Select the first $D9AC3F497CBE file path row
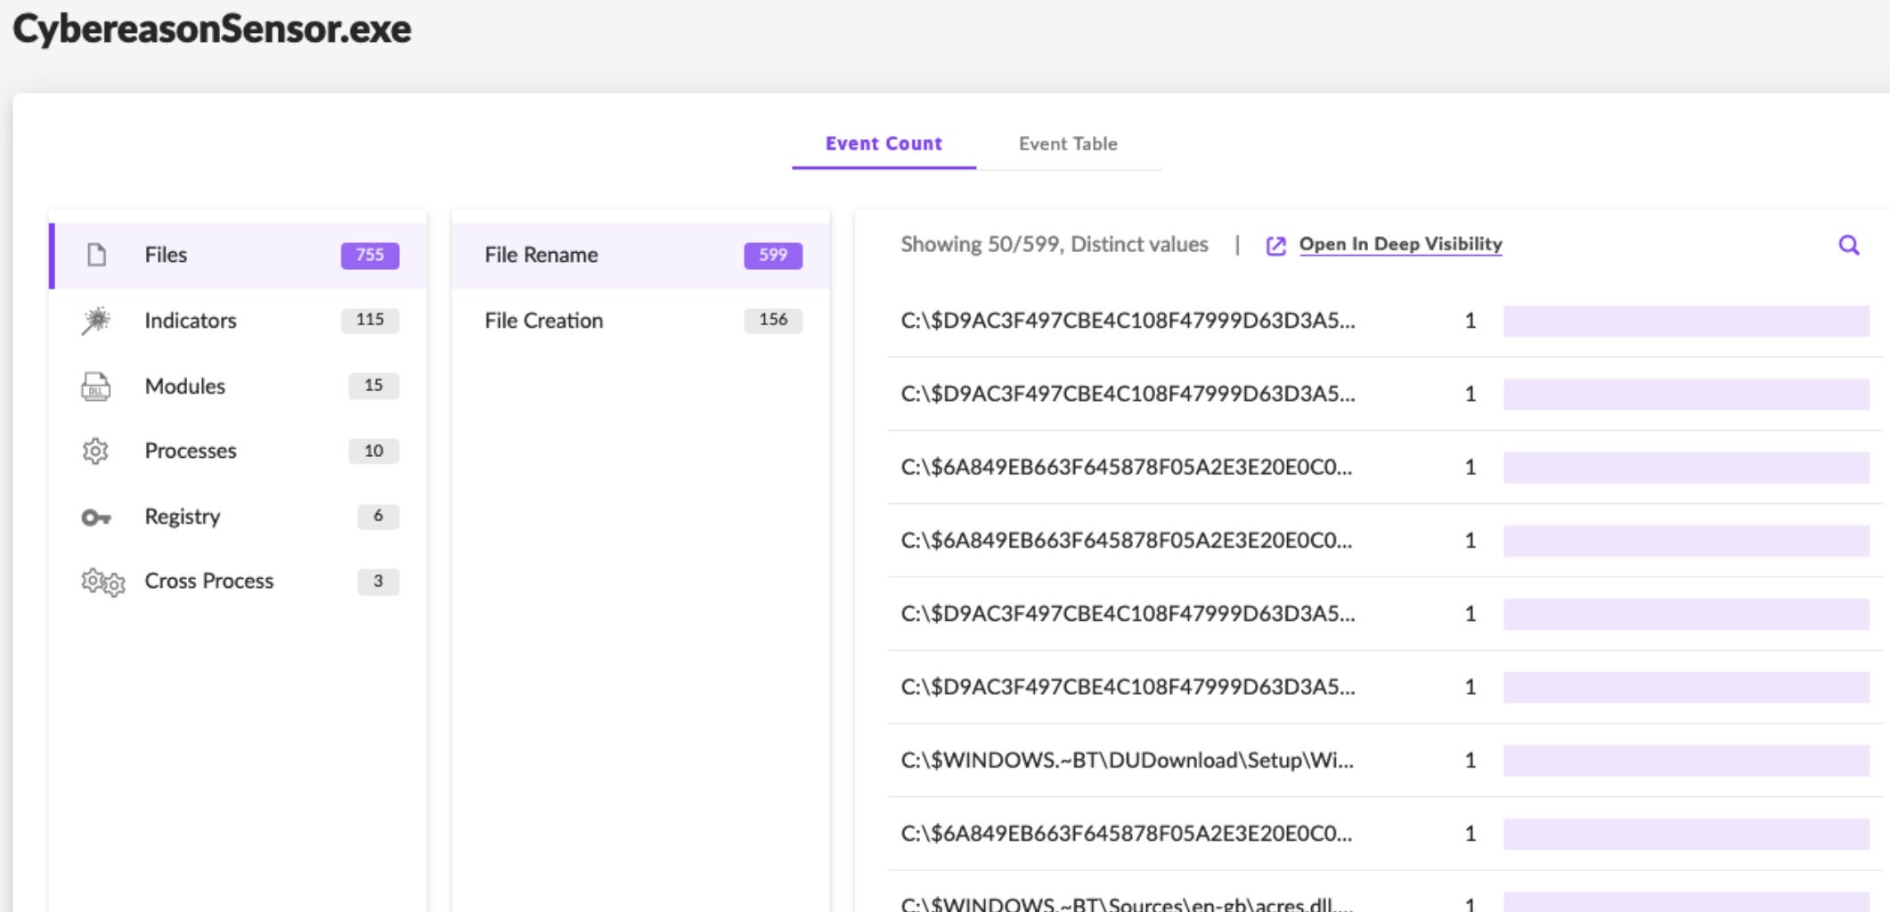 click(1127, 321)
